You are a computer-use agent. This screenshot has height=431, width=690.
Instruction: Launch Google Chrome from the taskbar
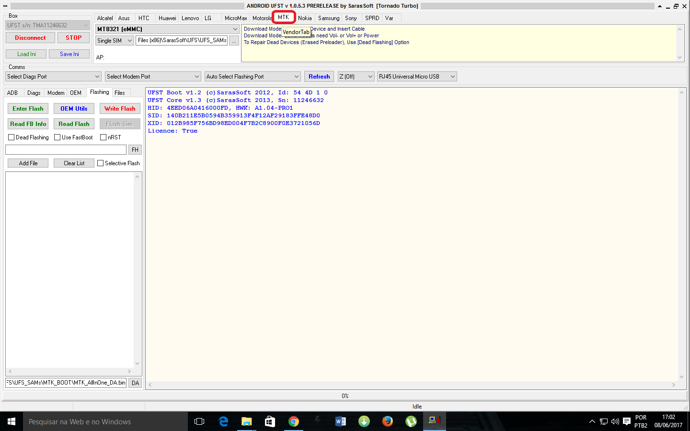tap(294, 421)
